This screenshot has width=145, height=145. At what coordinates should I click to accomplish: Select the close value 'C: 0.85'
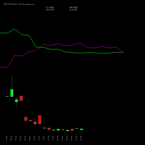coord(50,8)
